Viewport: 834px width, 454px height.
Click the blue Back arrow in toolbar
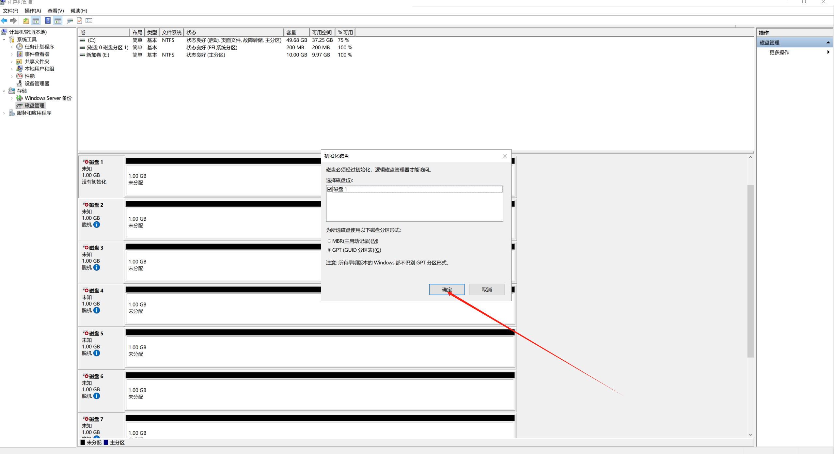tap(4, 21)
